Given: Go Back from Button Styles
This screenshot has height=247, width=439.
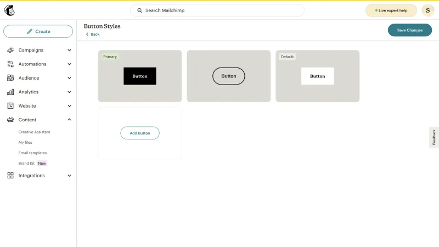Looking at the screenshot, I should [x=93, y=34].
